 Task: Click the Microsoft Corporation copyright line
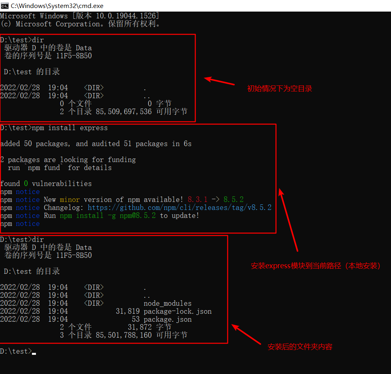click(80, 24)
